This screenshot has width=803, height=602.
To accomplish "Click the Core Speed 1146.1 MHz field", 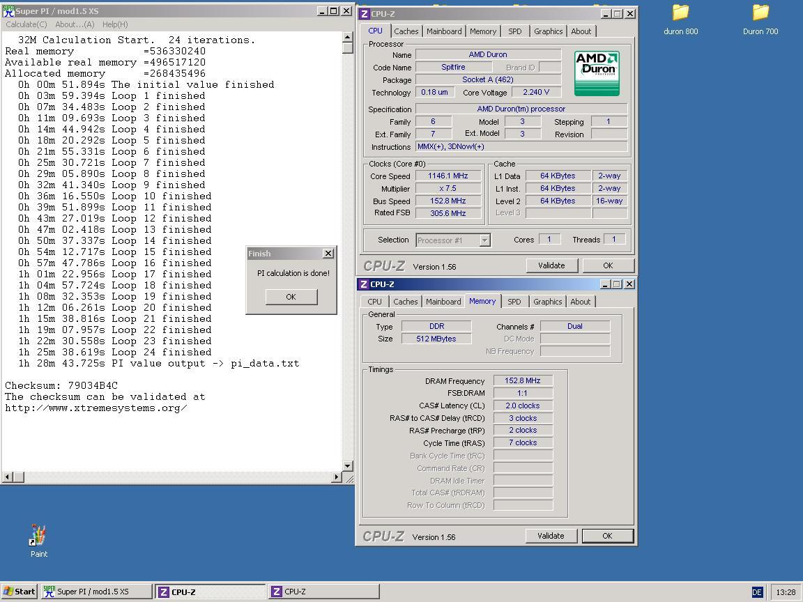I will [x=448, y=176].
